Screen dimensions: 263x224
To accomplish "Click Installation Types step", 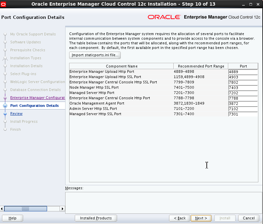I will point(26,58).
